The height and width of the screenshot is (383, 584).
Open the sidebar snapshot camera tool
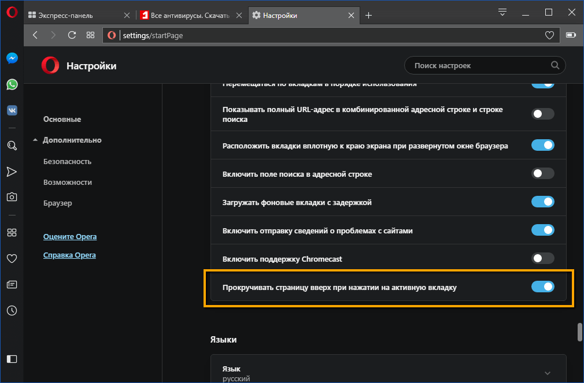12,197
